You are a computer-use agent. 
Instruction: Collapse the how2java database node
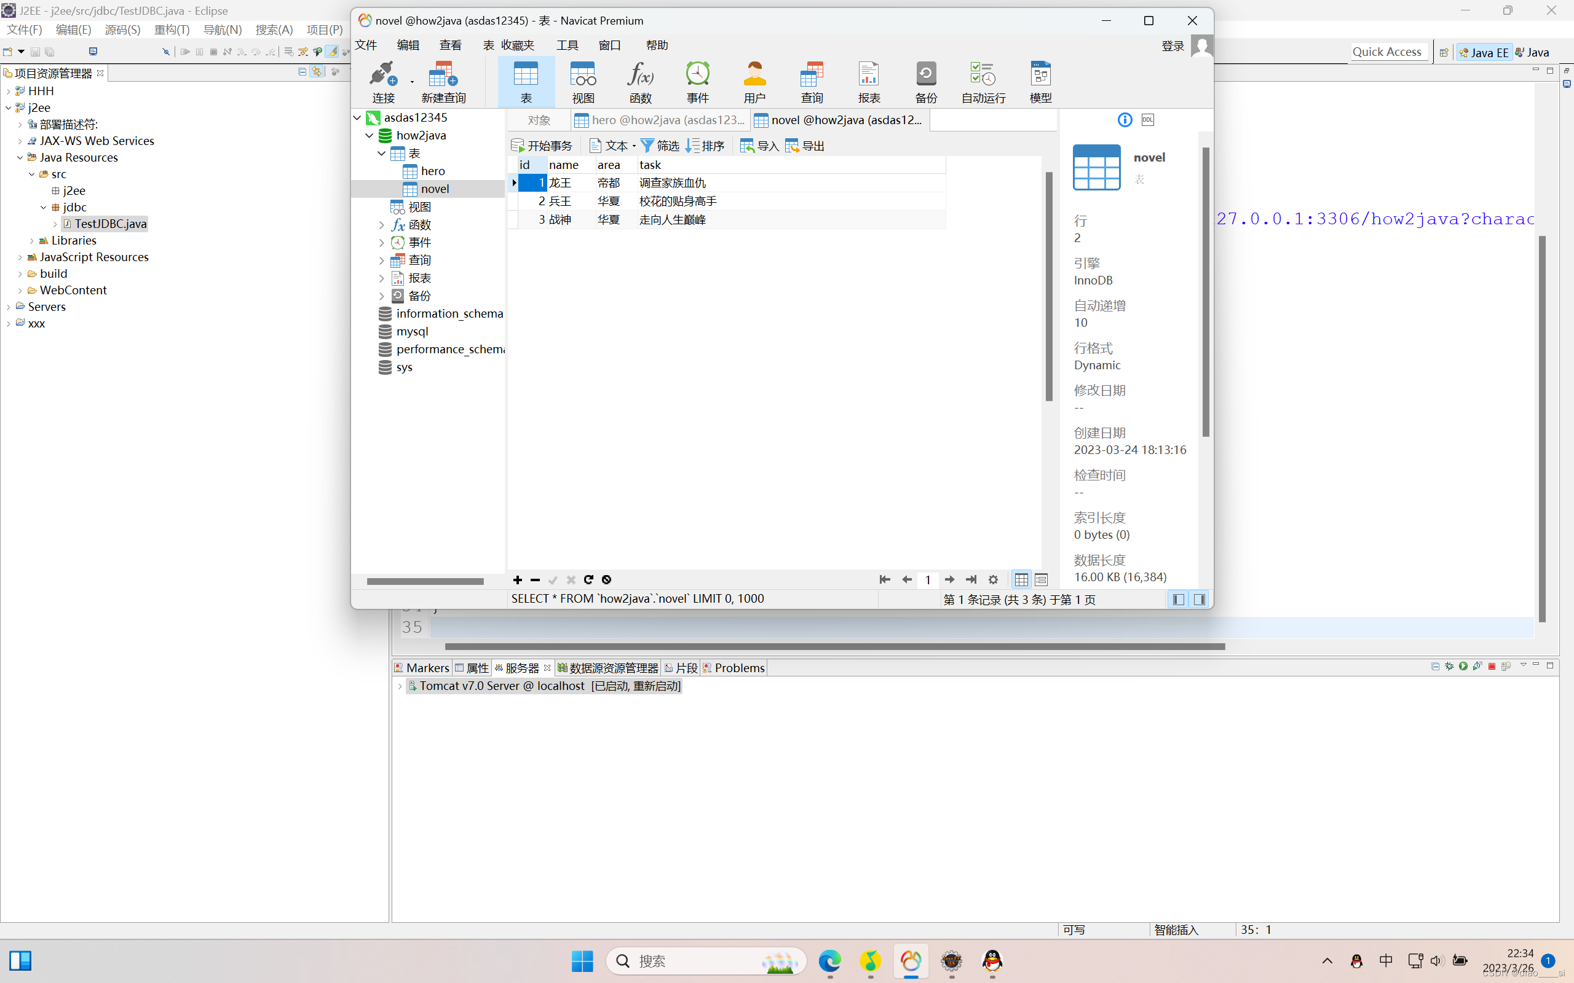pyautogui.click(x=370, y=135)
